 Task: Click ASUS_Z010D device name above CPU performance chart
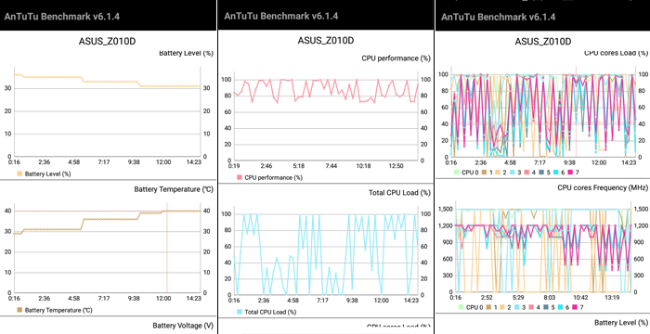click(x=326, y=40)
